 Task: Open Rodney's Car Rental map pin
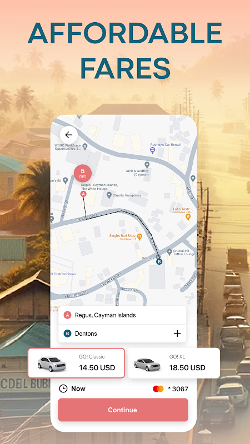pos(152,150)
